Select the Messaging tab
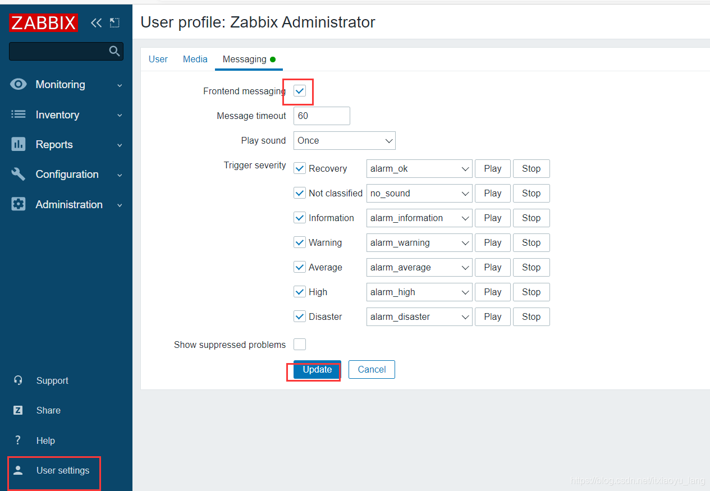This screenshot has width=710, height=491. tap(249, 59)
